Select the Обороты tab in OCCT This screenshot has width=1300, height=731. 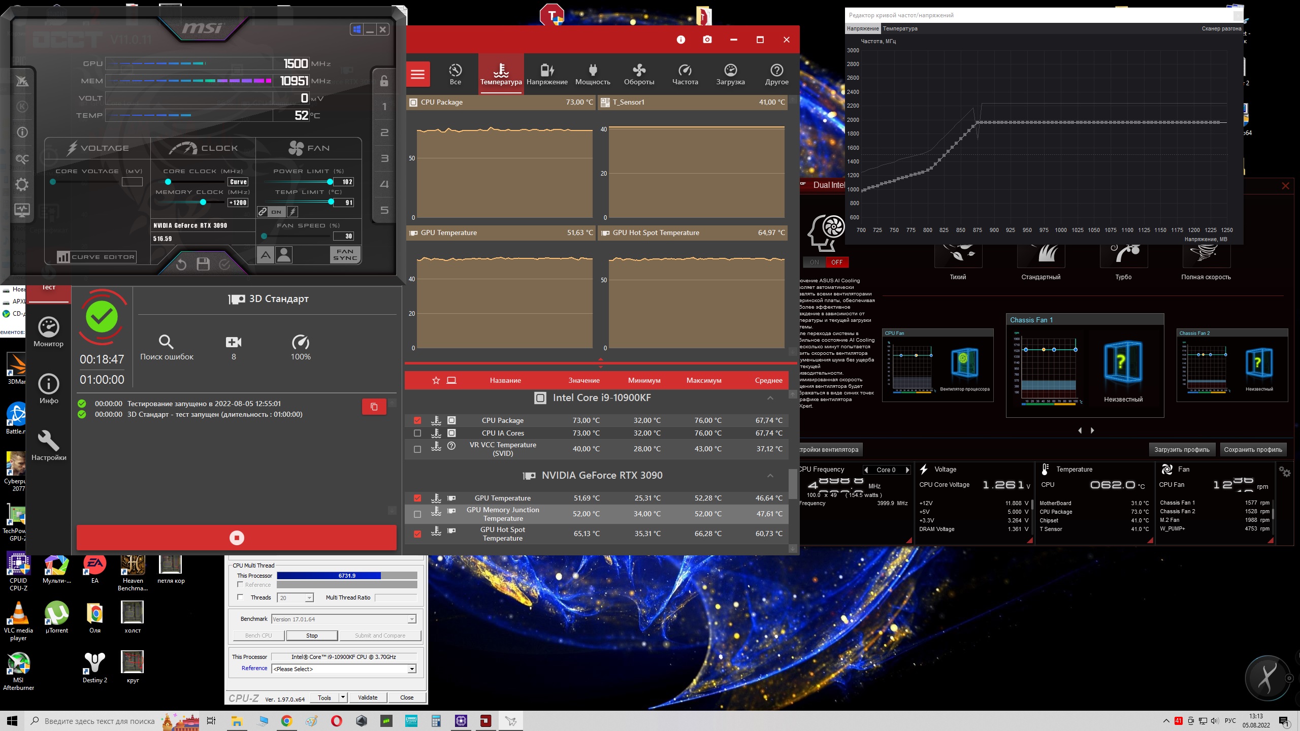click(x=639, y=74)
